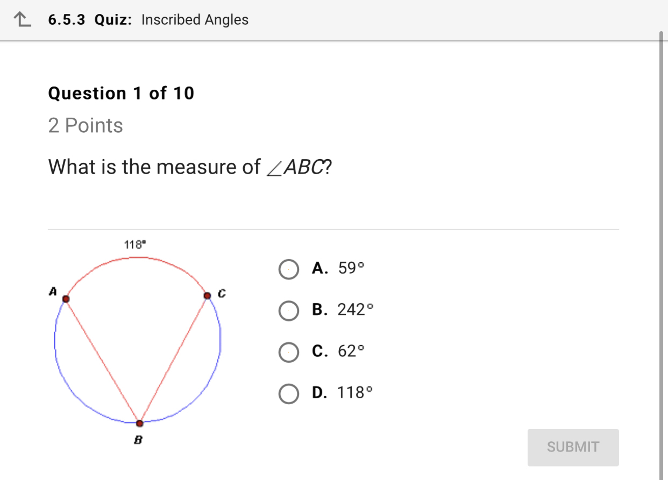Screen dimensions: 668x480
Task: Click the Question 1 of 10 heading
Action: (120, 93)
